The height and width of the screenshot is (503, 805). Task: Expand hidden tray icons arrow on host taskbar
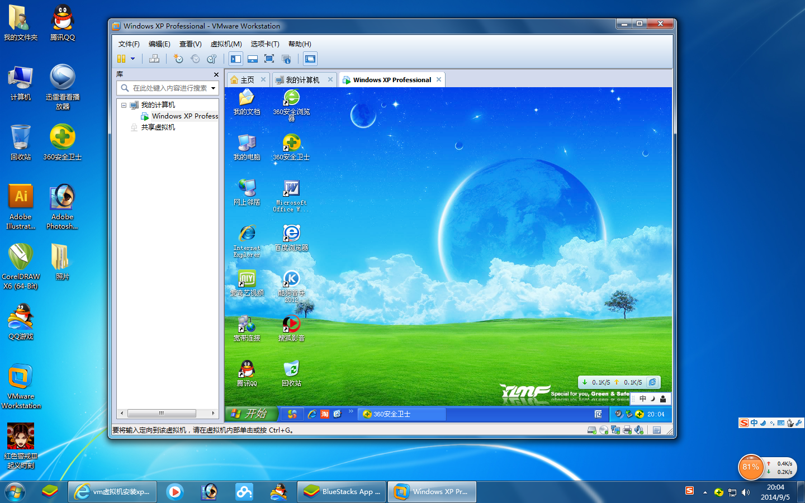pyautogui.click(x=705, y=492)
